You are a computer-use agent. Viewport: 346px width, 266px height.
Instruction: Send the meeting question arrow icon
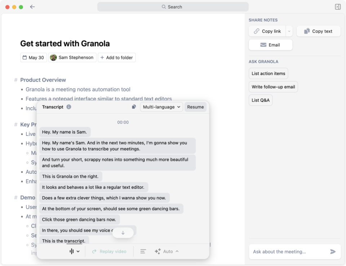tap(333, 252)
